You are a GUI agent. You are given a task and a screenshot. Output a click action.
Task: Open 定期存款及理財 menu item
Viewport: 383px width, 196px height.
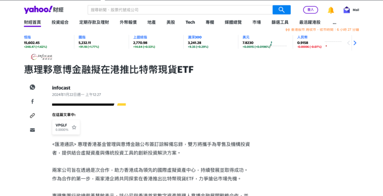94,22
